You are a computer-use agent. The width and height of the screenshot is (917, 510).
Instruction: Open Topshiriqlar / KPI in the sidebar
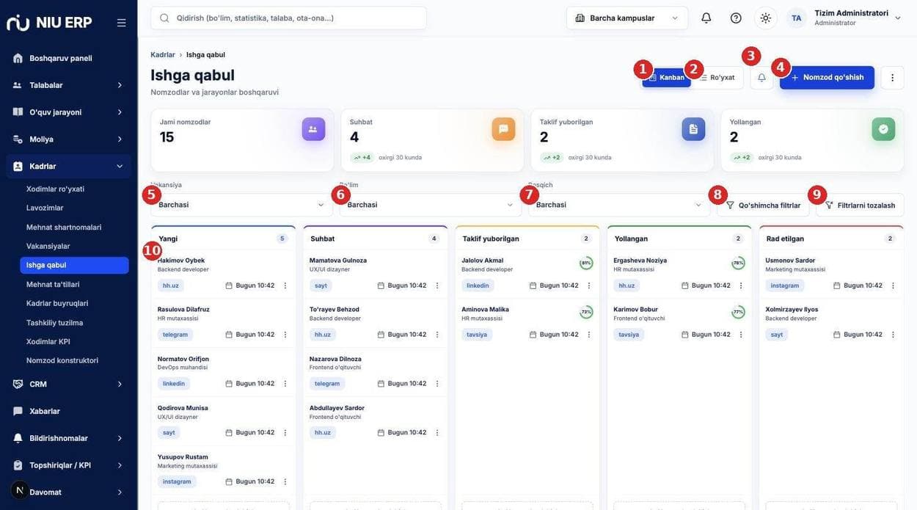pos(69,465)
